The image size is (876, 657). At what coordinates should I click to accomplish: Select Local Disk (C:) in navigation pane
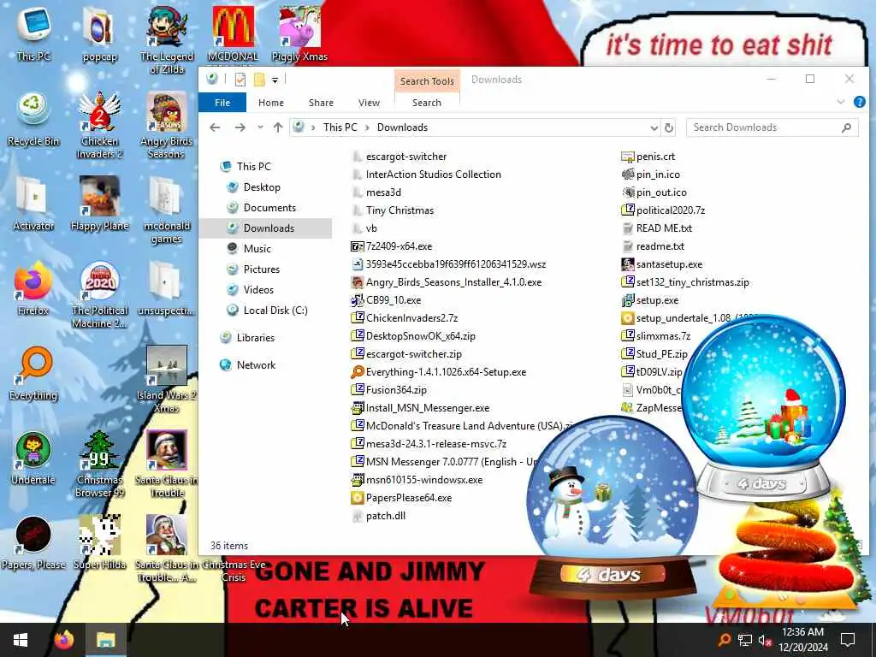(275, 311)
